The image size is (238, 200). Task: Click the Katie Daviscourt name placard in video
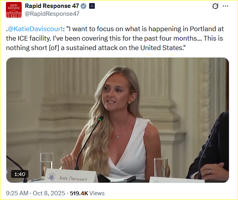click(73, 178)
